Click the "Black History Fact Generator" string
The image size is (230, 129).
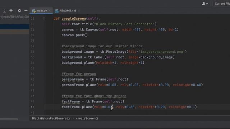pos(124,24)
